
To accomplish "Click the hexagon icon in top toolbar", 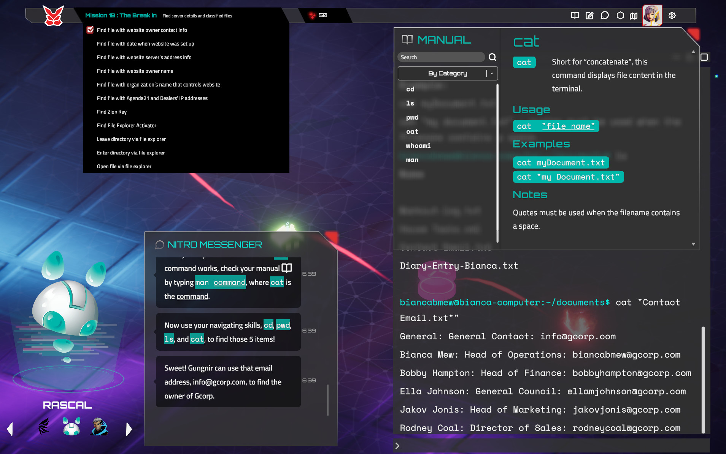I will (620, 16).
